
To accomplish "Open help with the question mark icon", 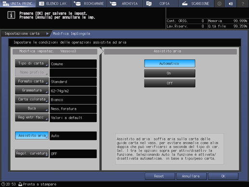I will 243,3.
